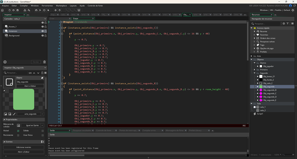Open the resource browser hamburger menu

(292, 23)
